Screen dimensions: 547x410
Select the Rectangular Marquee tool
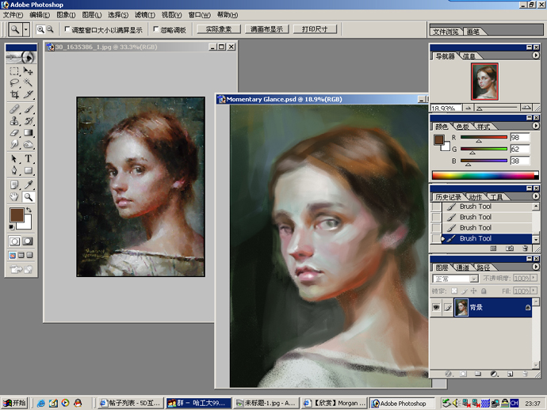coord(14,71)
